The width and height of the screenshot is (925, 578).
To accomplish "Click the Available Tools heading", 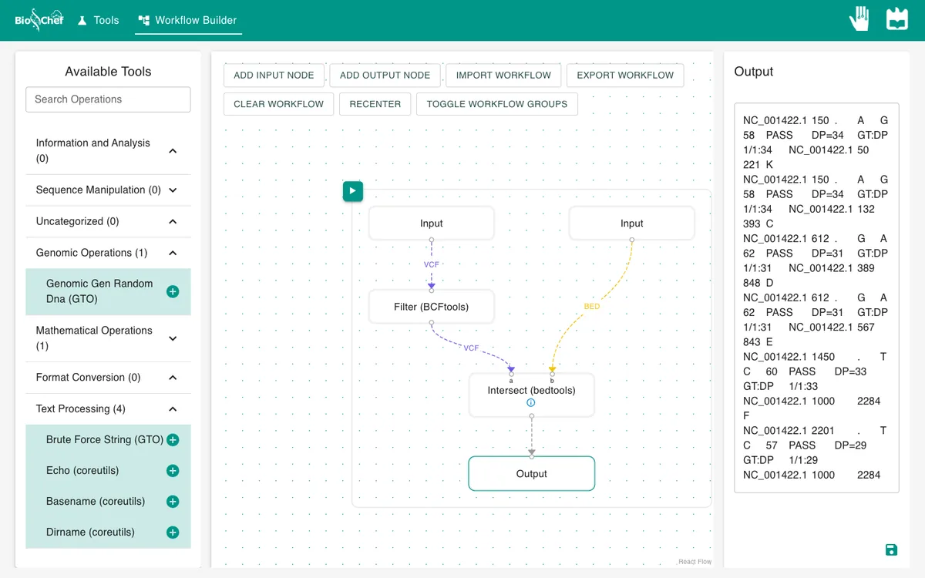I will tap(108, 72).
